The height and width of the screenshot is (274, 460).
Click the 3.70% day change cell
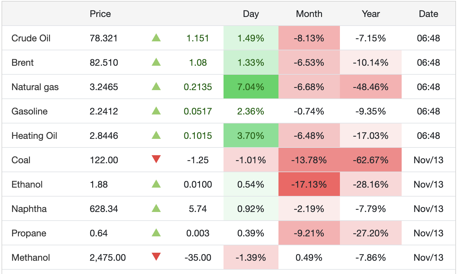coord(251,135)
